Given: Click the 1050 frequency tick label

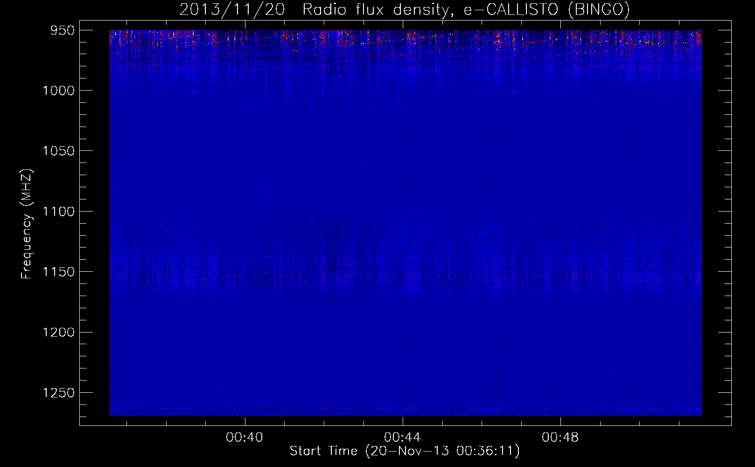Looking at the screenshot, I should coord(58,151).
